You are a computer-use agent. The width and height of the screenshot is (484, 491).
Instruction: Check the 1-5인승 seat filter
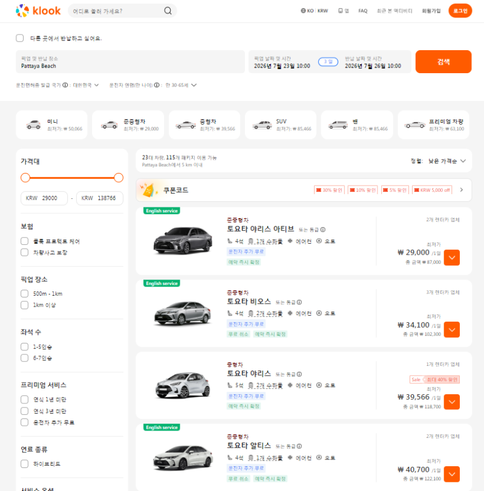pos(24,346)
